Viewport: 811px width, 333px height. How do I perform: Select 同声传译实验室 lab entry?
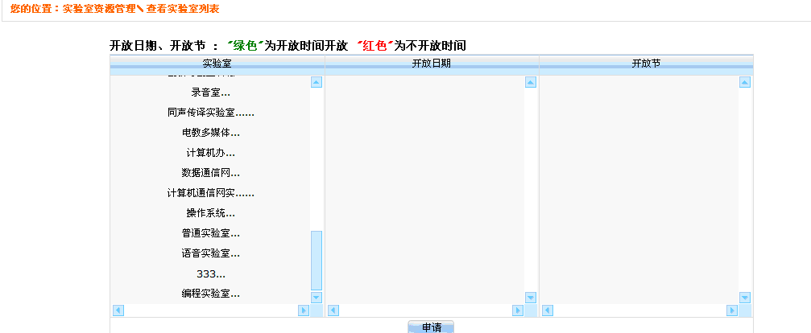(x=210, y=113)
